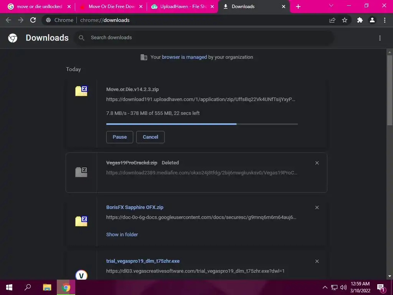This screenshot has width=393, height=295.
Task: Remove BorisFX Sapphire OFX.zip from the list
Action: tap(317, 207)
